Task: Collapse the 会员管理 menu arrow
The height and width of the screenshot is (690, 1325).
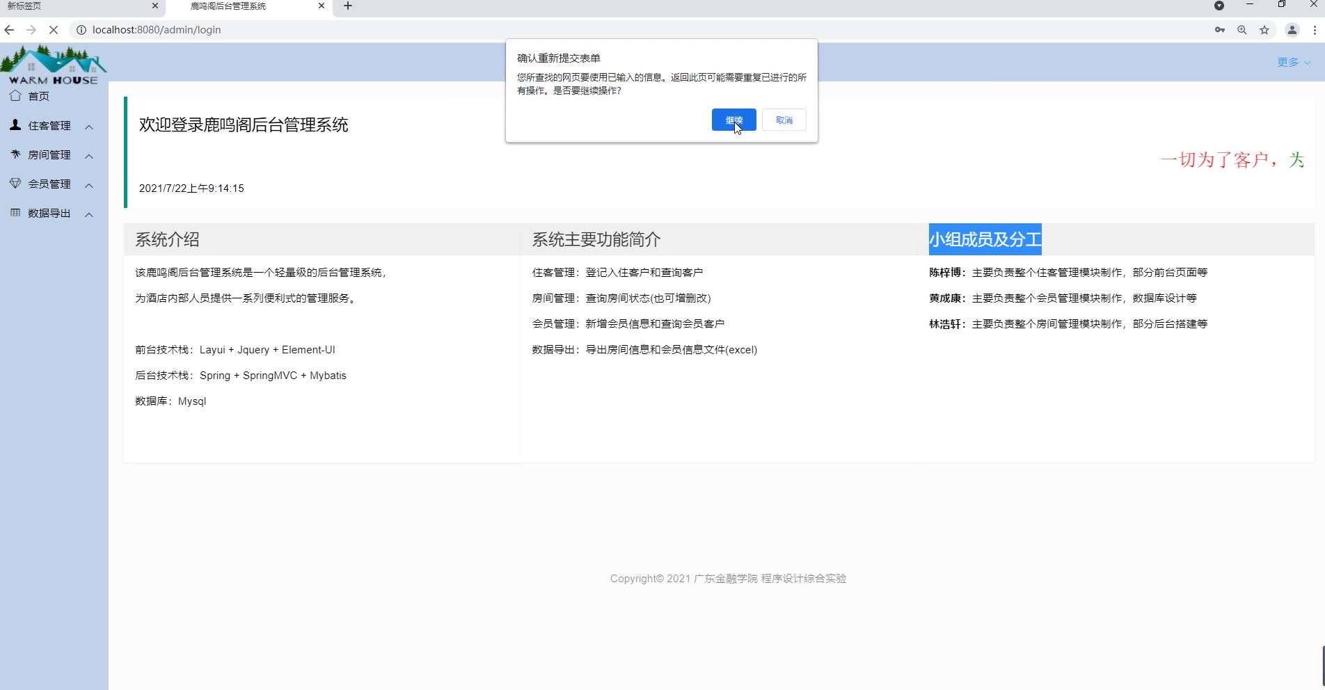Action: (89, 185)
